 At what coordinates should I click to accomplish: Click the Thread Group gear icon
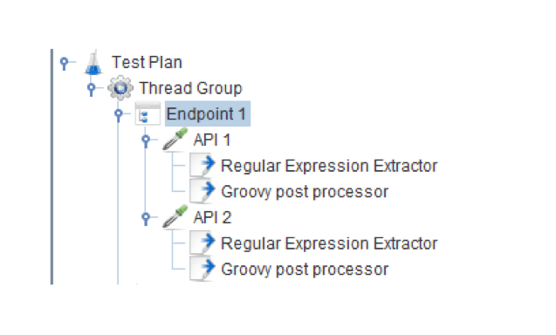coord(120,87)
